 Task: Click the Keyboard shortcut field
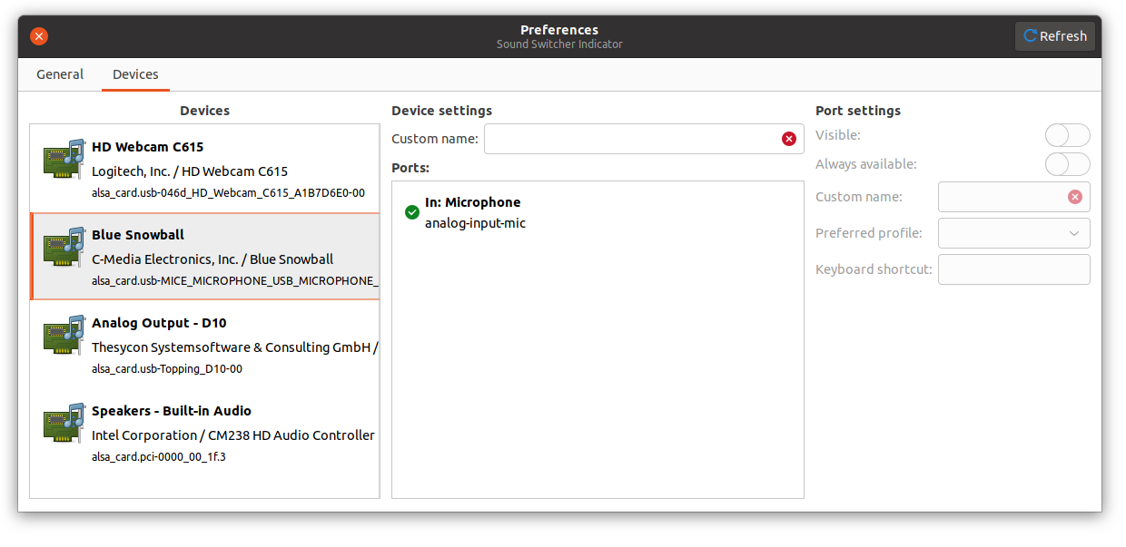[1013, 269]
